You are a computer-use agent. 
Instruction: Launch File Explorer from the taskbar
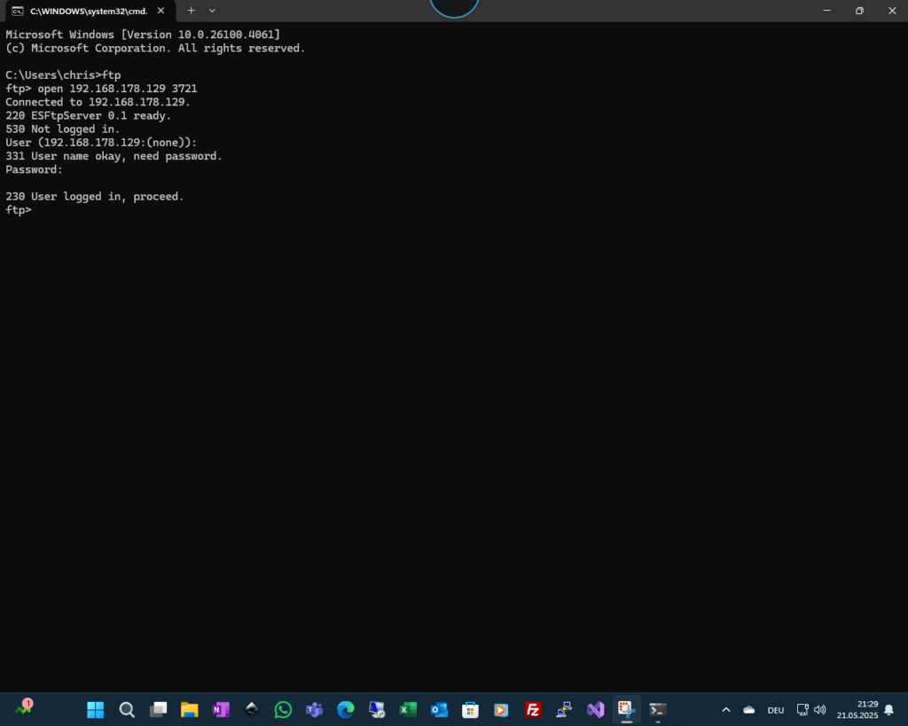[190, 710]
